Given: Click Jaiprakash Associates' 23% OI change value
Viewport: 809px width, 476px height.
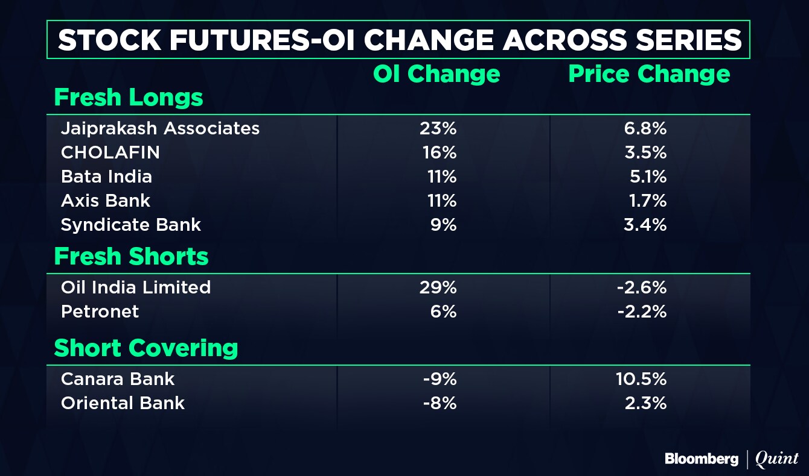Looking at the screenshot, I should pos(438,128).
